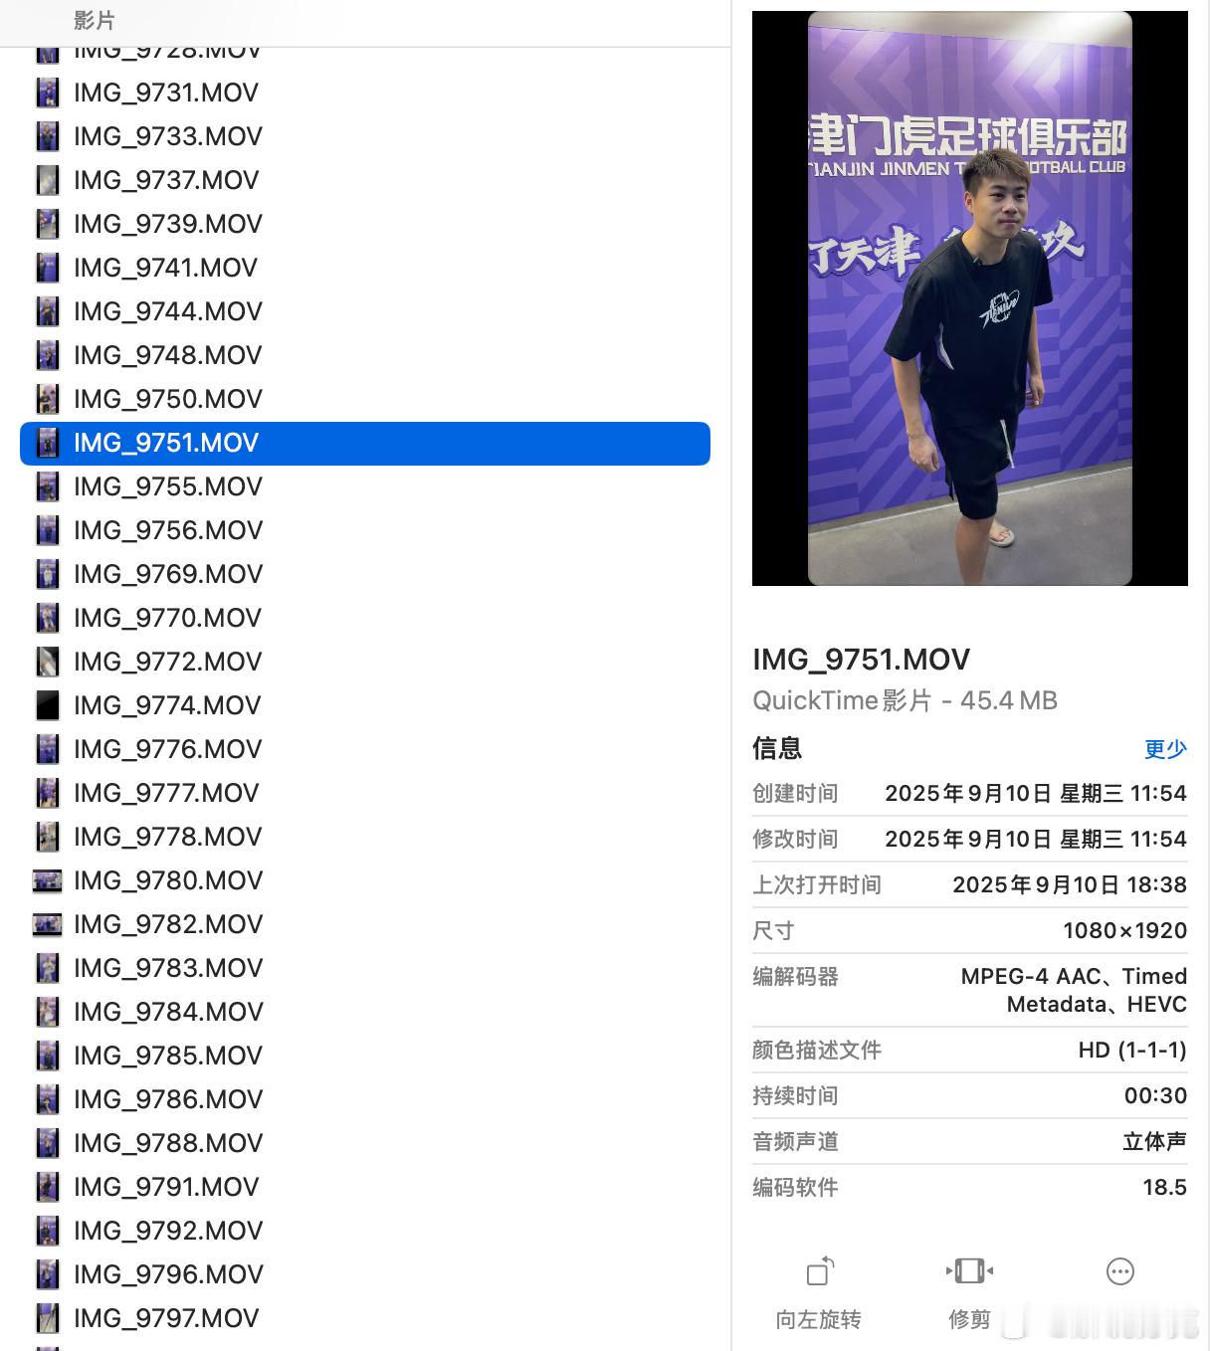Select file name IMG_9769.MOV
The width and height of the screenshot is (1210, 1351).
click(168, 574)
